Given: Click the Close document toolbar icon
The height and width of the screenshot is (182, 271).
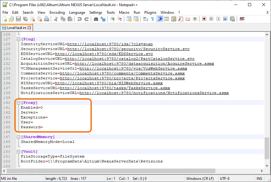Looking at the screenshot, I should pos(32,19).
